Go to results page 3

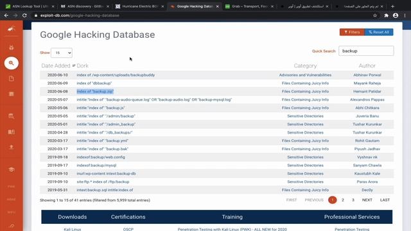[353, 200]
